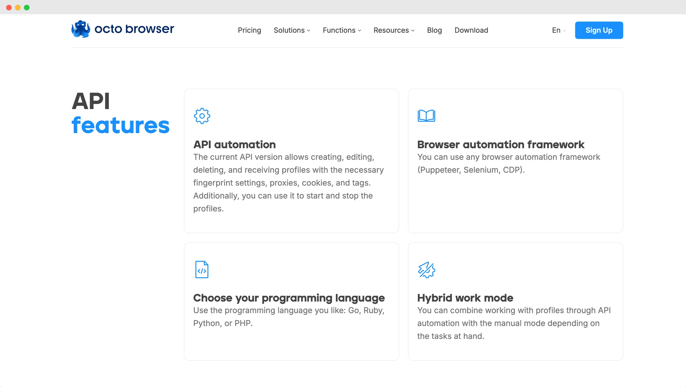Image resolution: width=686 pixels, height=387 pixels.
Task: Open the Download page
Action: point(471,30)
